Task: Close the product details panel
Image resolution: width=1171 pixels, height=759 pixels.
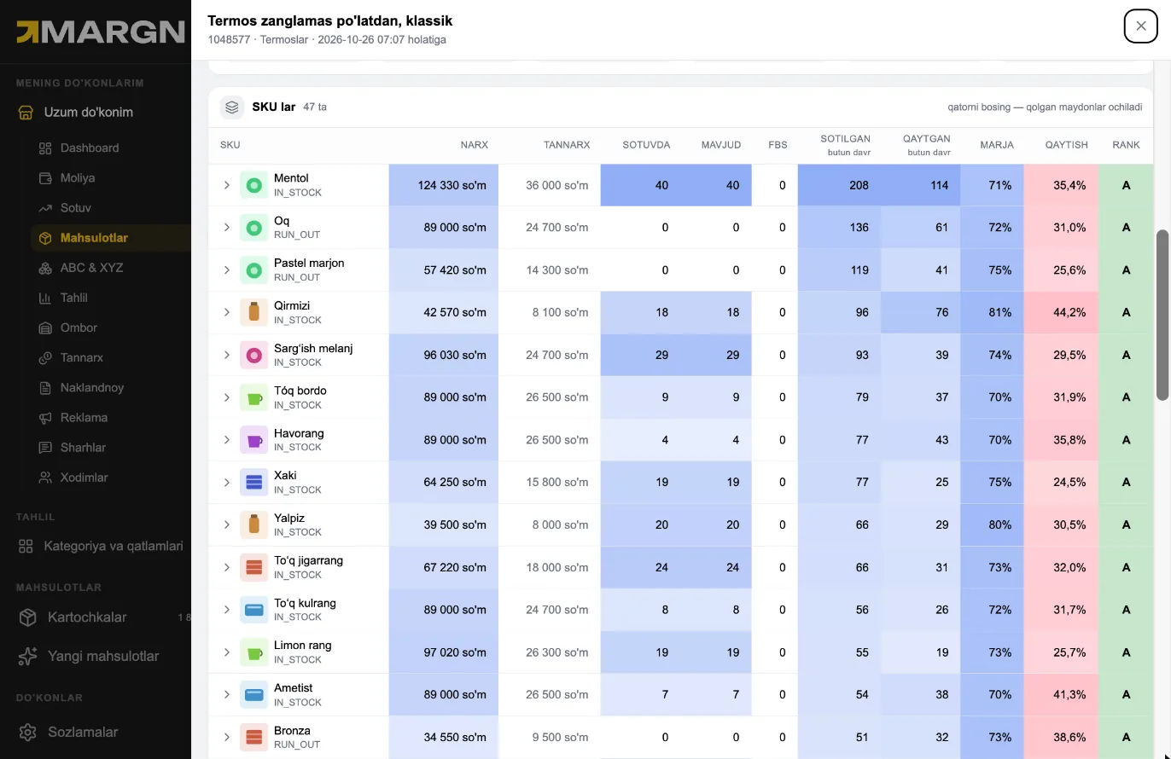Action: pyautogui.click(x=1141, y=26)
